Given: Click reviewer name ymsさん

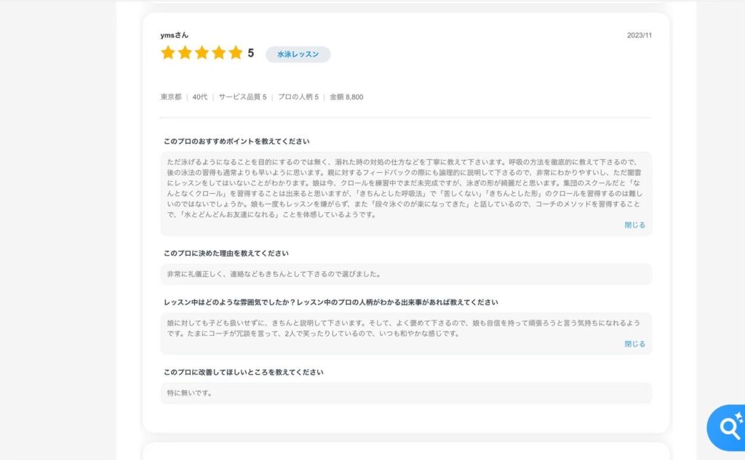Looking at the screenshot, I should click(x=175, y=35).
